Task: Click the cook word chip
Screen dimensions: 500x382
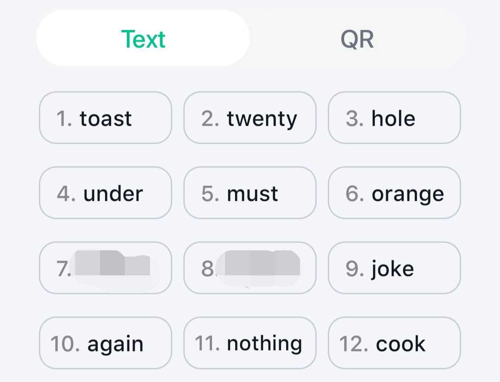Action: [x=394, y=343]
